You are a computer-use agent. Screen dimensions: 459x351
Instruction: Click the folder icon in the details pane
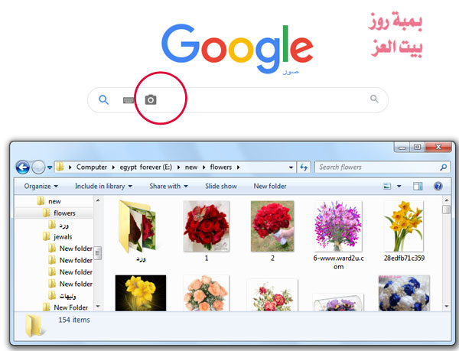tap(34, 326)
